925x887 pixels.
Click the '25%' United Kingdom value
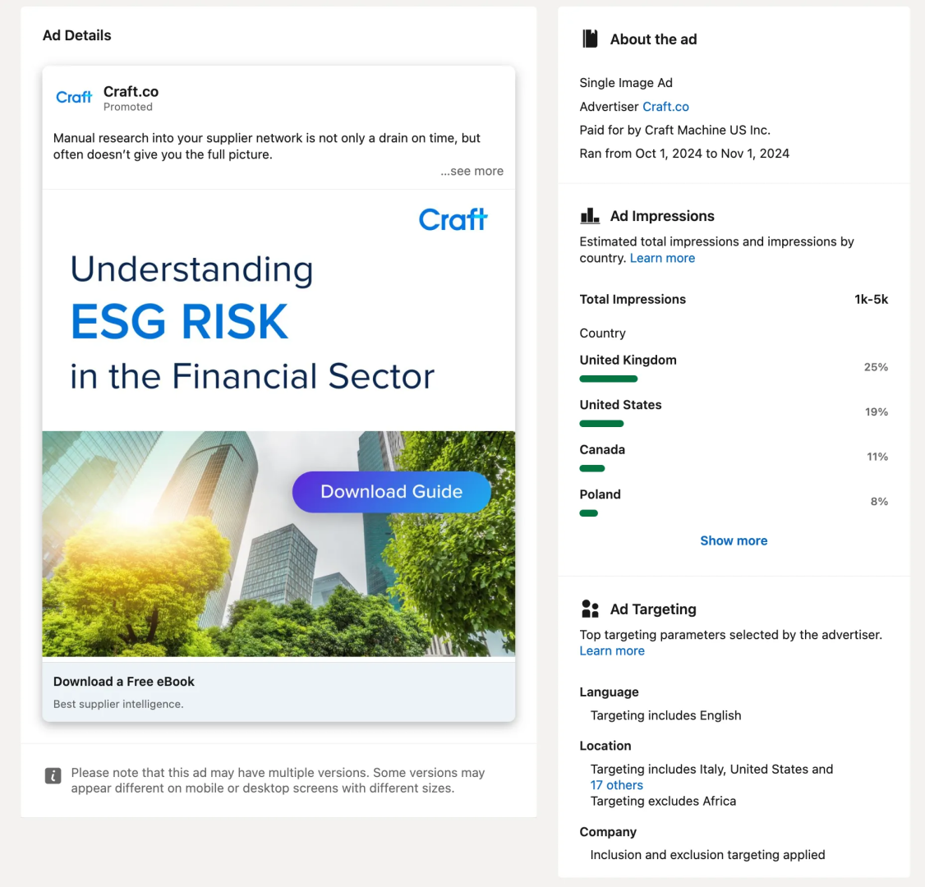coord(876,367)
